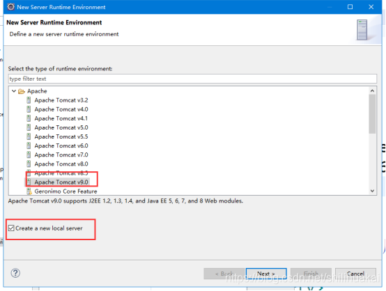Click the Next button

[x=266, y=274]
